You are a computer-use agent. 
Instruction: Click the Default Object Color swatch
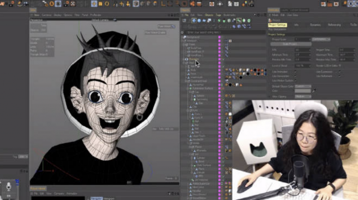click(303, 91)
